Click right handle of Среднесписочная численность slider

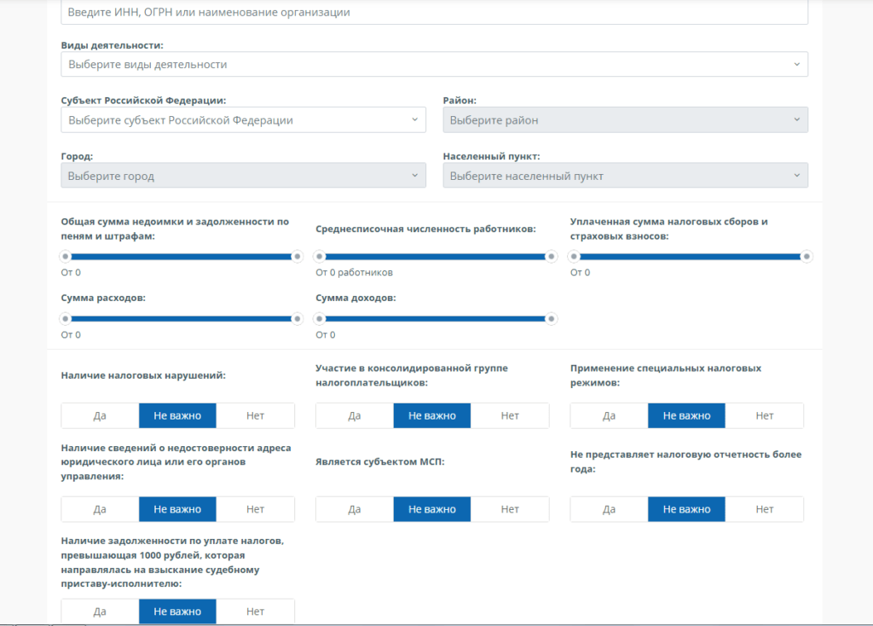point(552,257)
